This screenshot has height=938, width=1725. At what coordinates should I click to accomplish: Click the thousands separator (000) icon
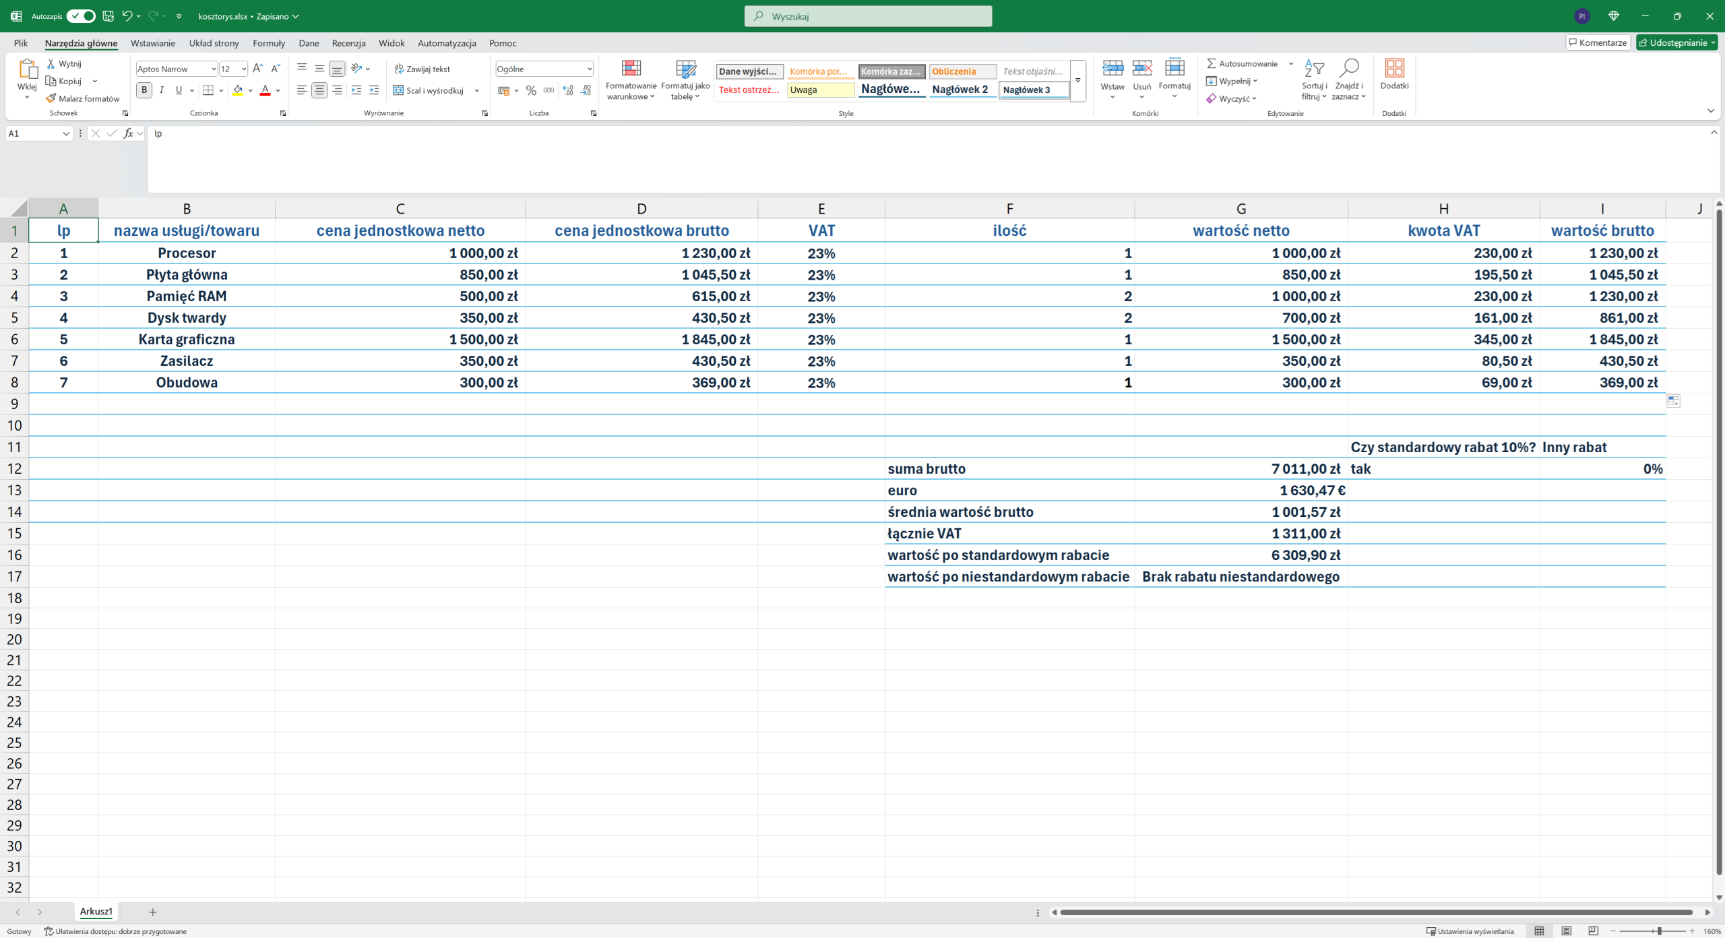click(x=549, y=90)
